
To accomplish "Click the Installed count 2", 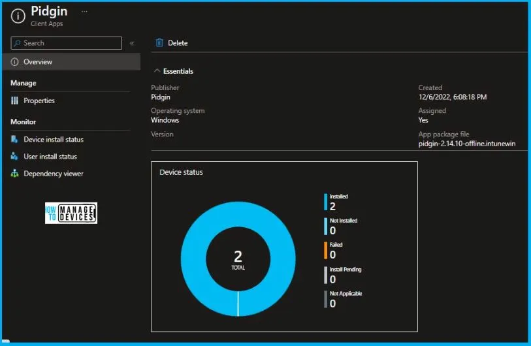I will coord(332,206).
